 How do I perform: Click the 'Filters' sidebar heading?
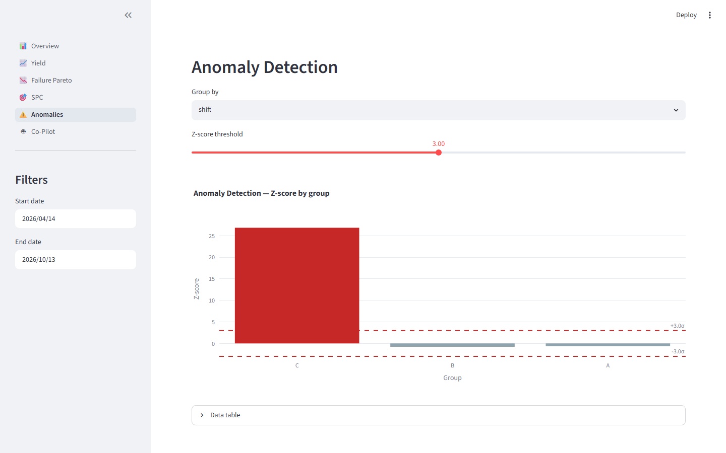(31, 180)
